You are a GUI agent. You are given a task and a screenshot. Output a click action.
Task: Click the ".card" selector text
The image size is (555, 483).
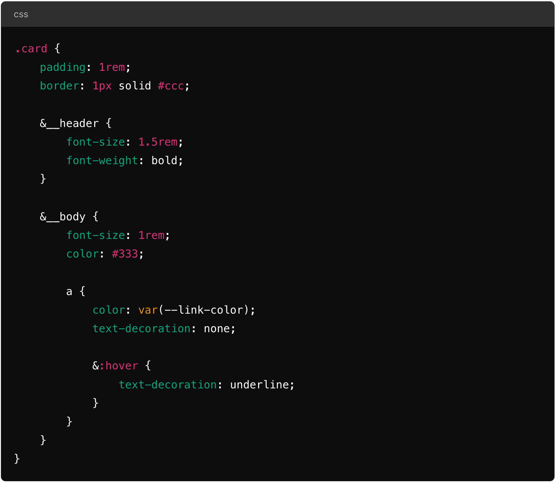(30, 49)
